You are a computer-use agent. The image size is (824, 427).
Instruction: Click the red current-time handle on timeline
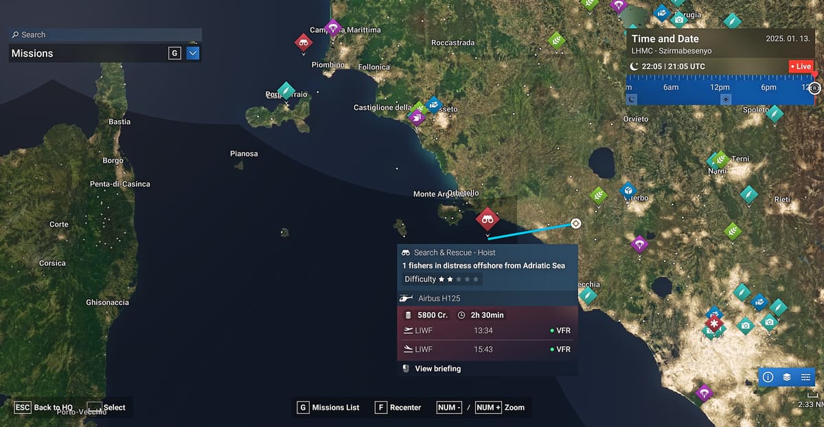tap(814, 73)
